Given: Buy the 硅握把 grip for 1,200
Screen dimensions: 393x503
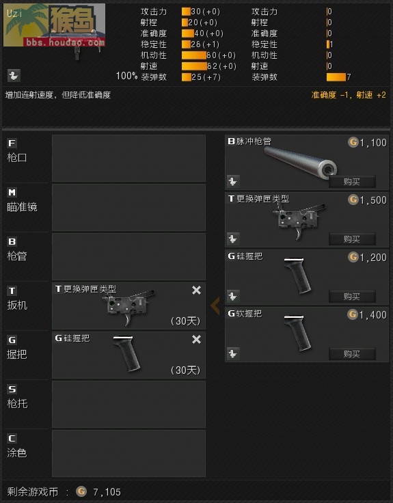Looking at the screenshot, I should [352, 297].
